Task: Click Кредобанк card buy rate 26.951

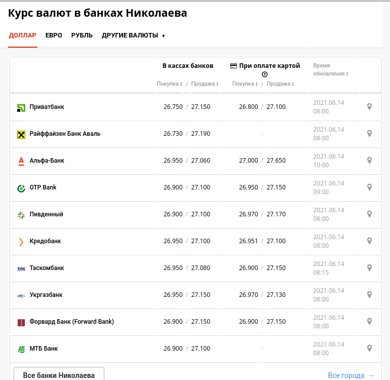Action: pos(248,241)
